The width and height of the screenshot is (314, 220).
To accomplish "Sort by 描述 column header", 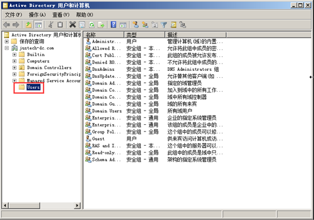I will pos(196,35).
